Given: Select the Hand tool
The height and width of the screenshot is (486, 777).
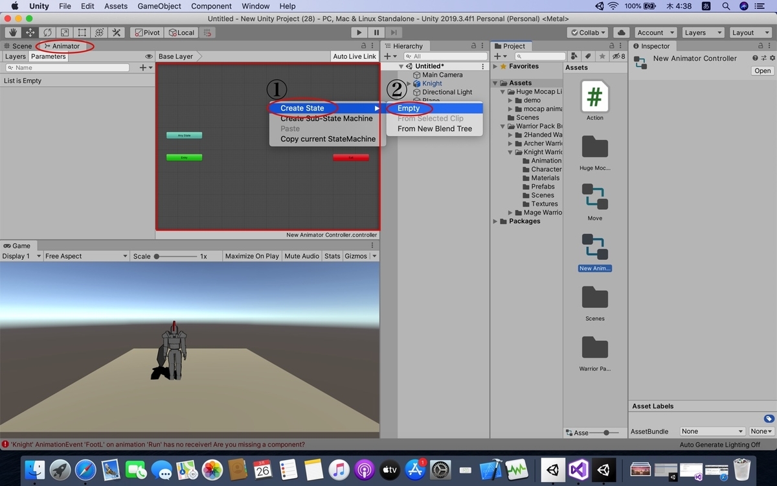Looking at the screenshot, I should point(13,32).
